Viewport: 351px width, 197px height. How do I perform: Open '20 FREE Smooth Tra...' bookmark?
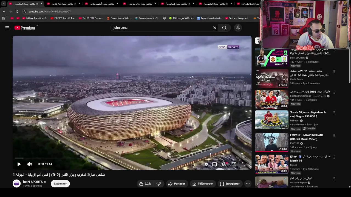[x=63, y=18]
